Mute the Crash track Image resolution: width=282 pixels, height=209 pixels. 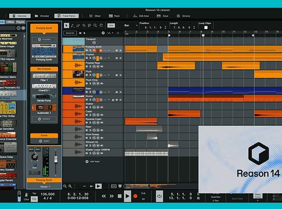pos(87,115)
